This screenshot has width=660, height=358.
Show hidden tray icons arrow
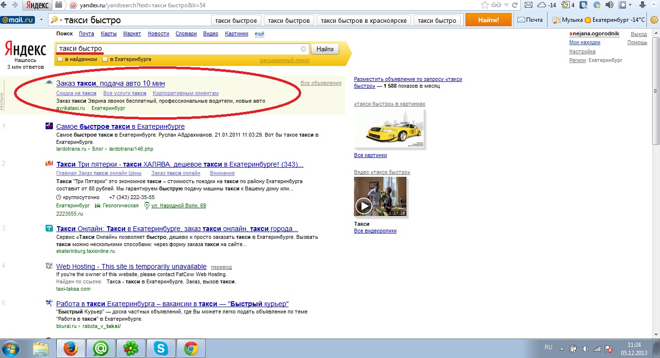tap(563, 348)
